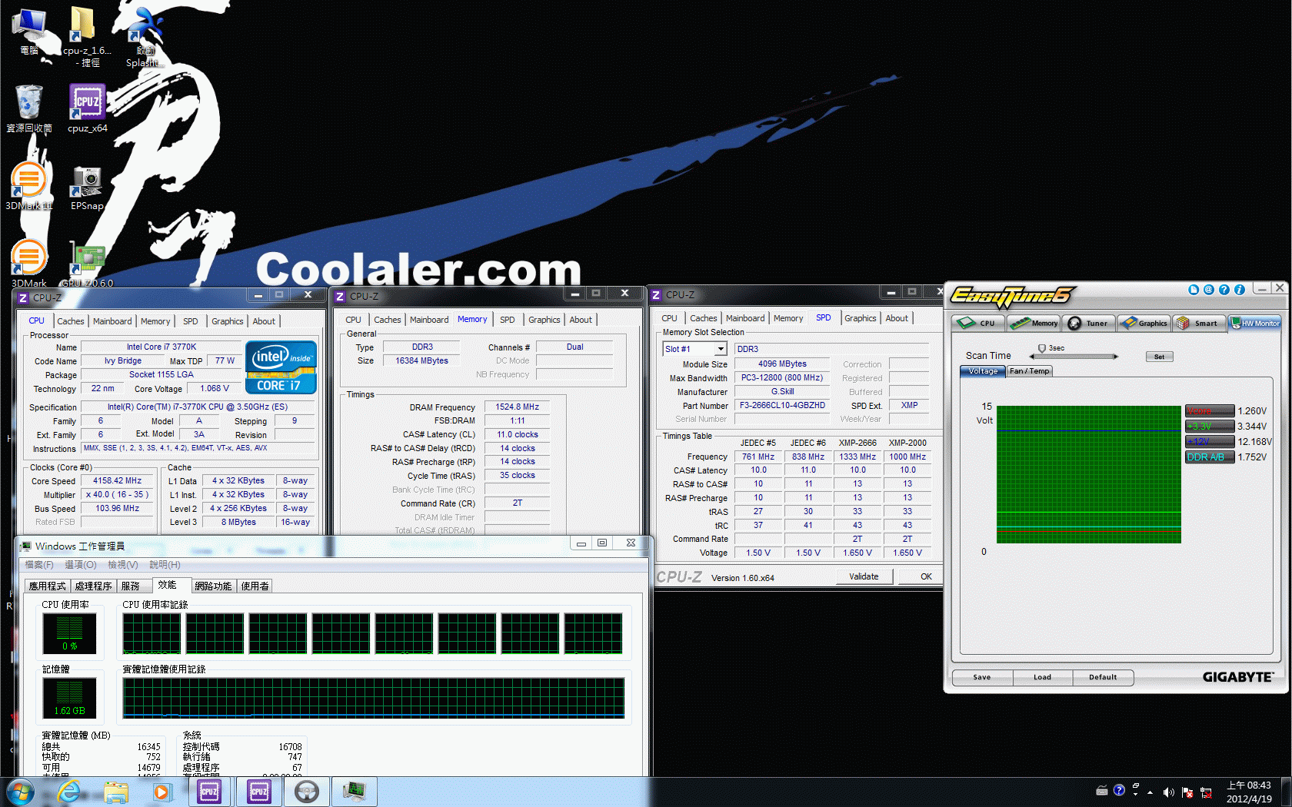Screen dimensions: 1292x807
Task: Open the Recycle Bin desktop icon
Action: [x=29, y=108]
